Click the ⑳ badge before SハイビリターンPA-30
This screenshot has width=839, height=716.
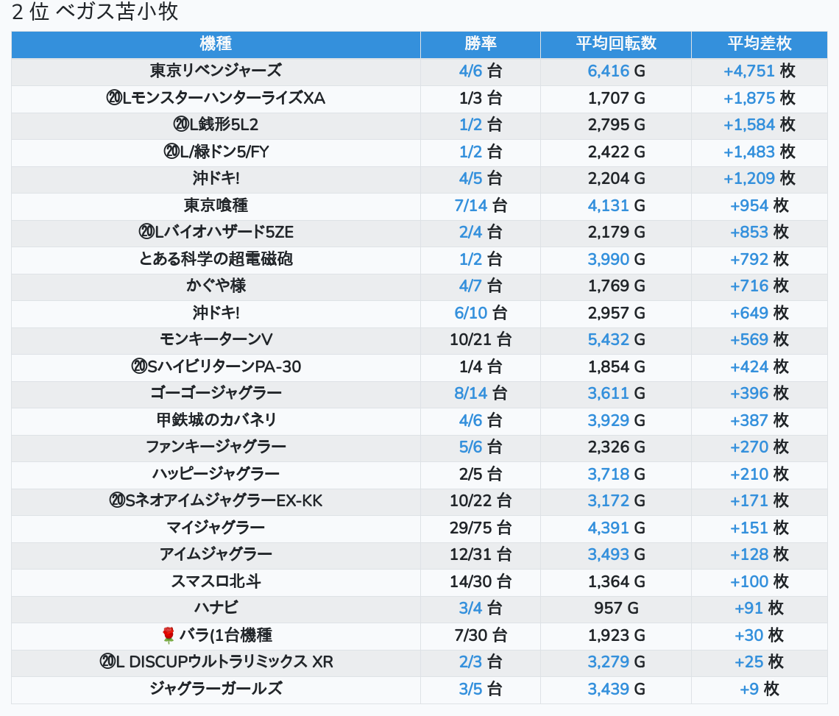click(139, 366)
